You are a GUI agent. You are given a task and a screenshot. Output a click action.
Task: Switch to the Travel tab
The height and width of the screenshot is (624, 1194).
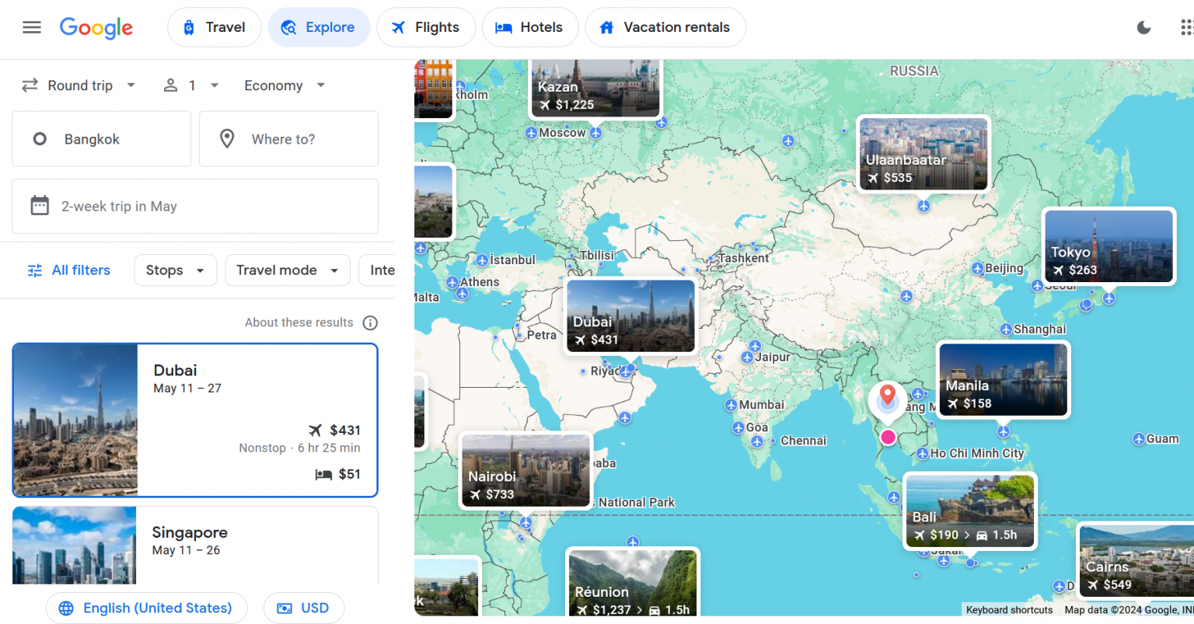pyautogui.click(x=214, y=26)
